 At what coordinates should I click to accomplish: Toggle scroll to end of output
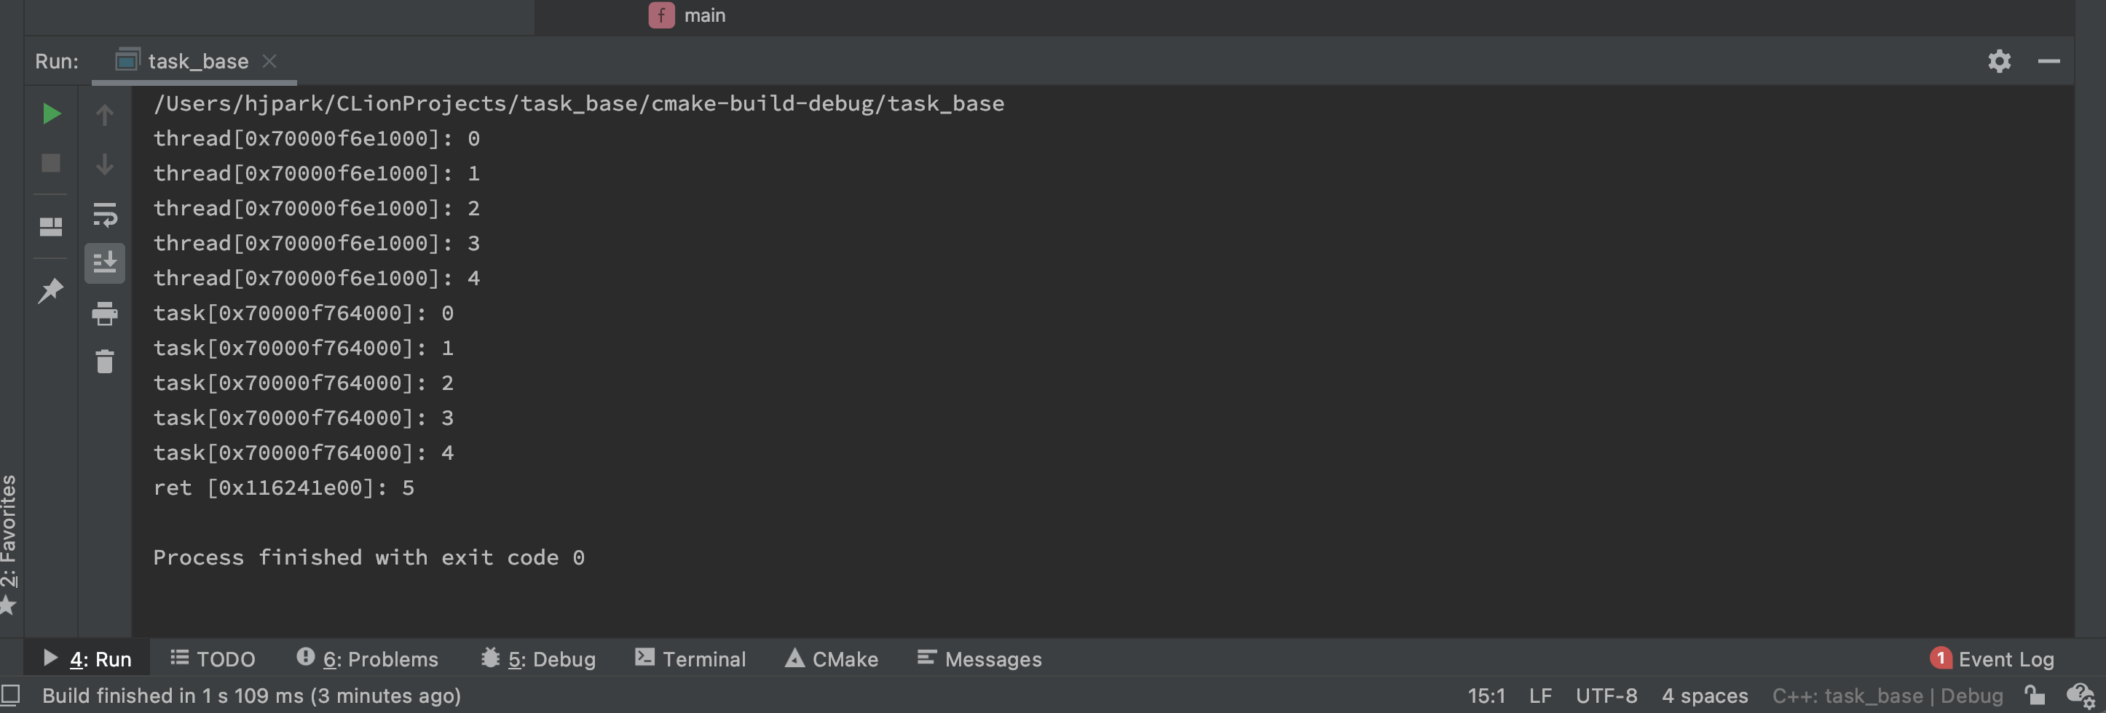105,263
